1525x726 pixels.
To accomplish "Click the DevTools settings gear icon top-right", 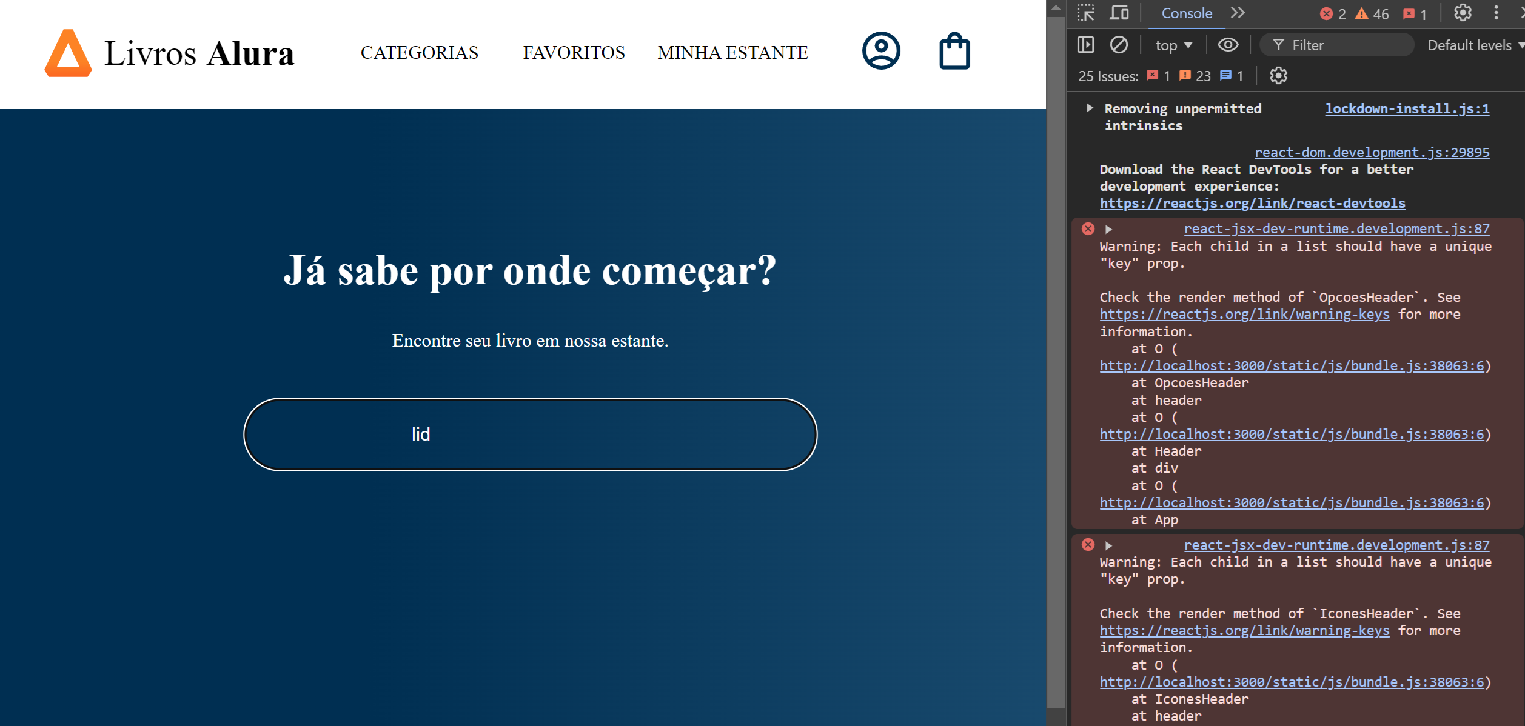I will point(1464,13).
